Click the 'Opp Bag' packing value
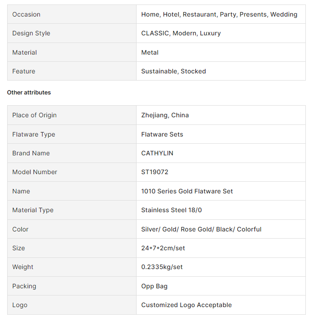This screenshot has height=321, width=313. tap(154, 286)
